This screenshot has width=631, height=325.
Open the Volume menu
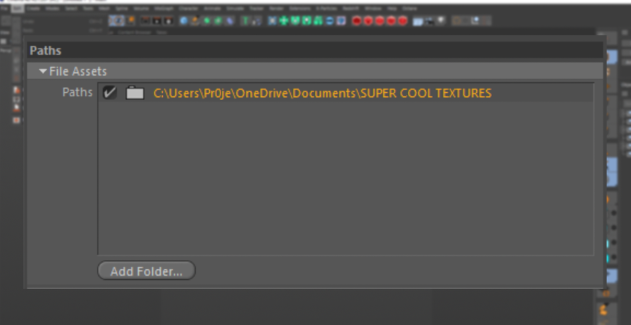point(141,8)
